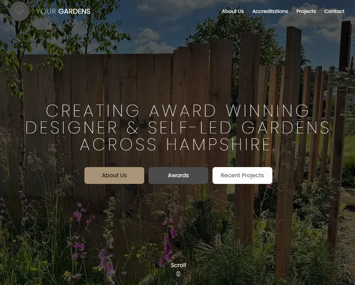The height and width of the screenshot is (285, 355).
Task: Click the tan About Us button
Action: (114, 175)
